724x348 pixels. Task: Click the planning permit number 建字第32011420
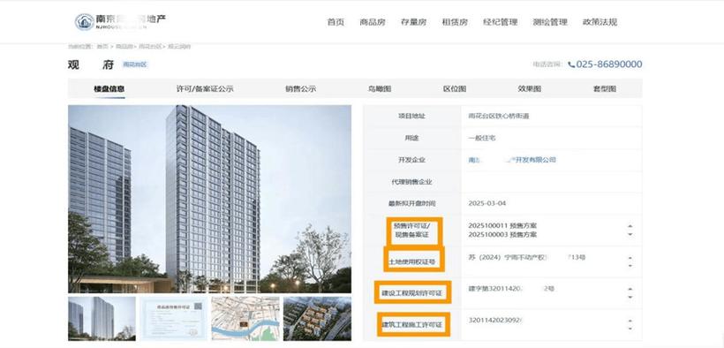coord(511,289)
